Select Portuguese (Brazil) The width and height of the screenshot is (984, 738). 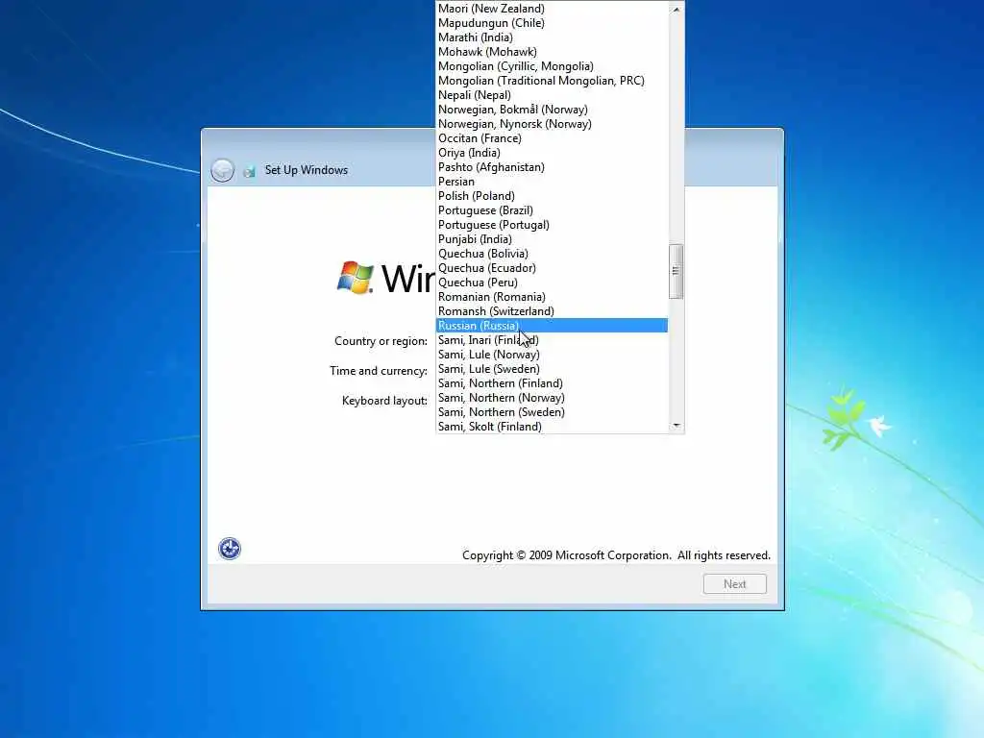(552, 210)
